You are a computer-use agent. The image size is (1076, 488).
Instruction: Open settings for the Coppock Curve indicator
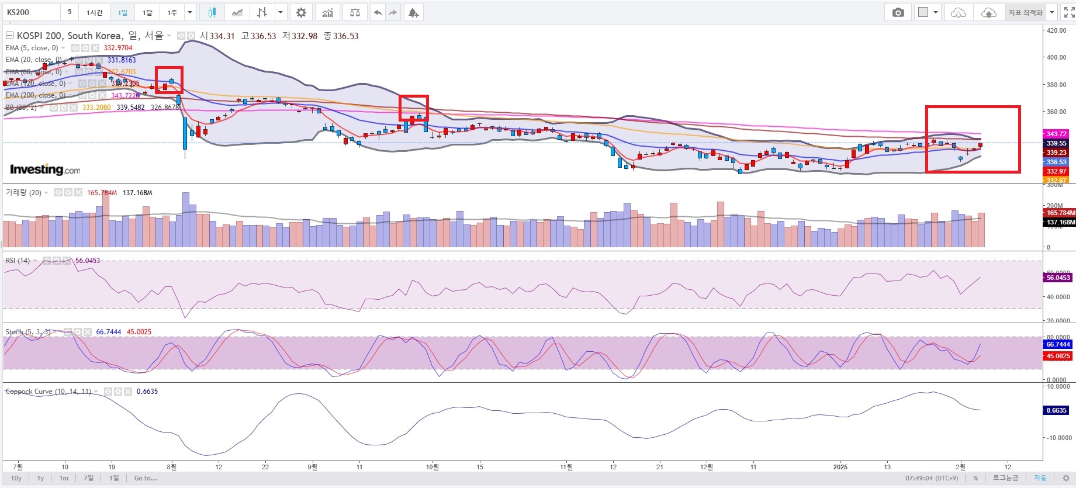[118, 392]
